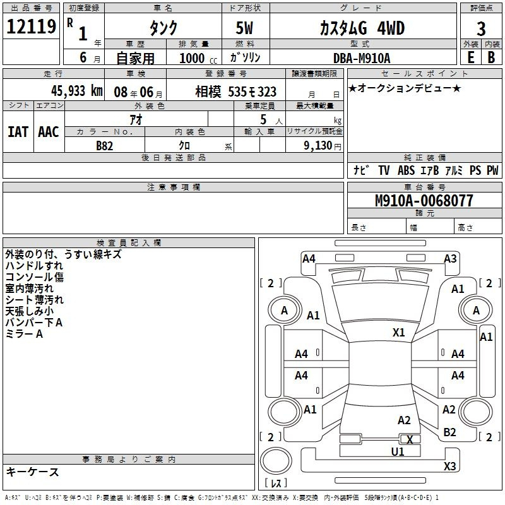Click the chassis number M910A-0068077

(x=424, y=201)
